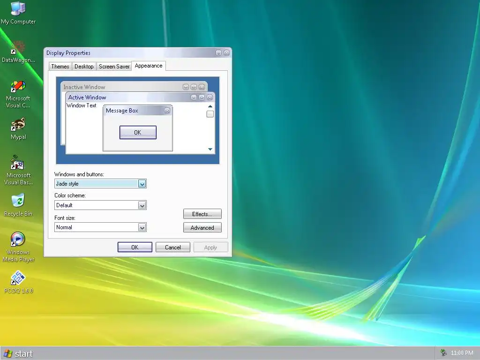
Task: Cancel the Display Properties dialog
Action: 173,247
